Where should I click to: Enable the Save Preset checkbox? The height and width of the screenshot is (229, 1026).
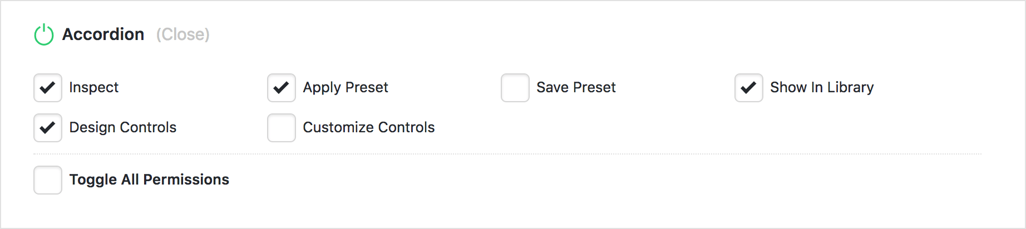(x=515, y=88)
